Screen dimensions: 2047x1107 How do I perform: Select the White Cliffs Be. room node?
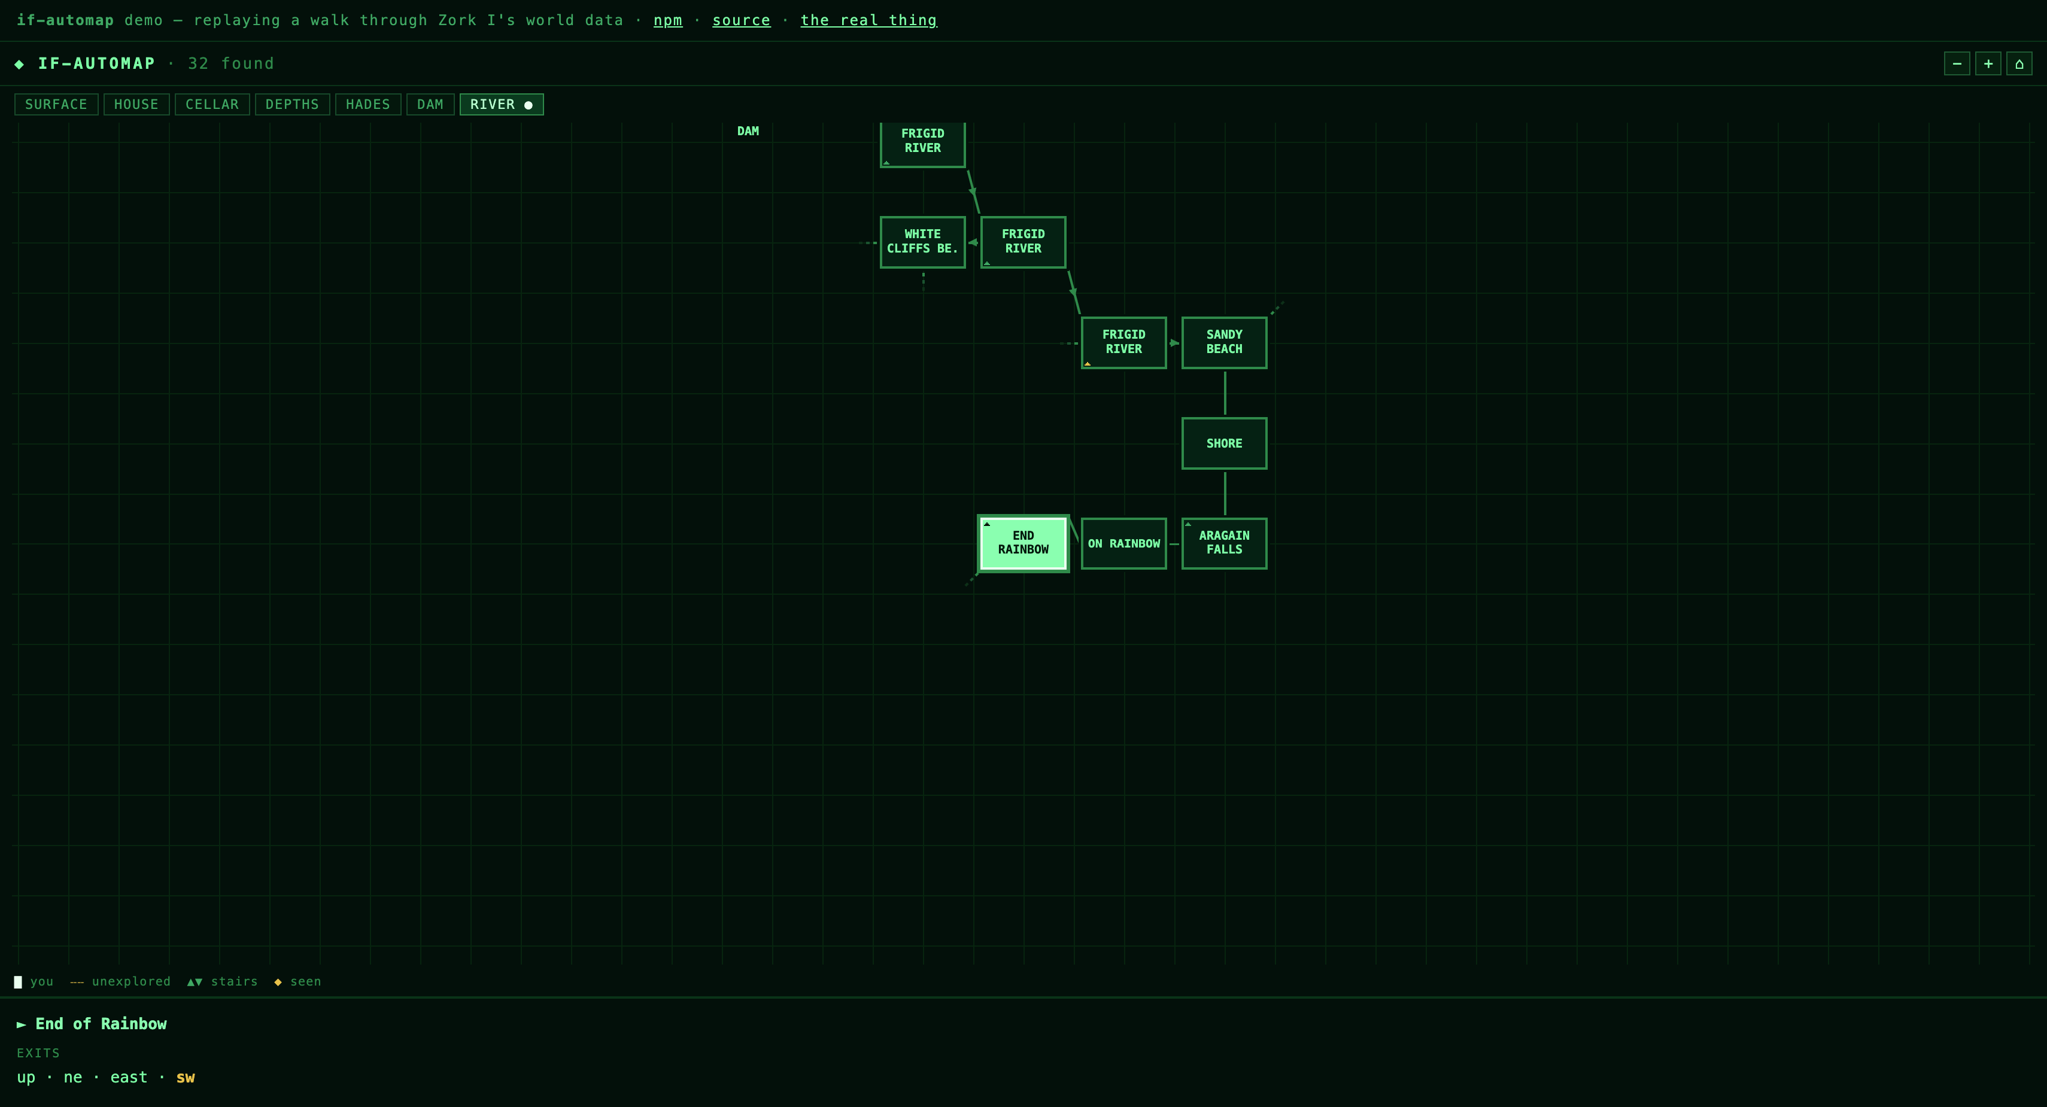click(x=922, y=242)
